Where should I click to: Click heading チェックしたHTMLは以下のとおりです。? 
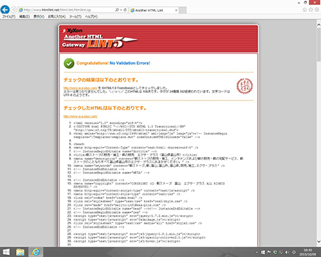pos(105,108)
